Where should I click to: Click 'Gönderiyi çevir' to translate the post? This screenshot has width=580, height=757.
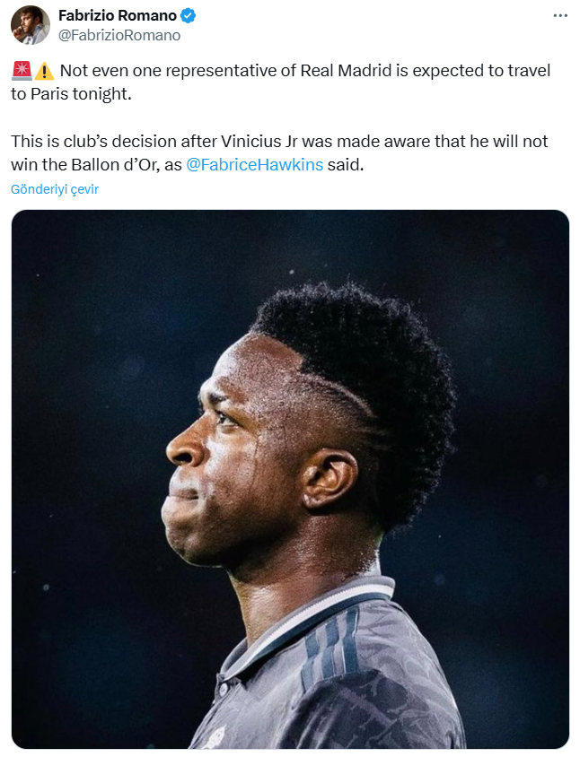tap(55, 189)
